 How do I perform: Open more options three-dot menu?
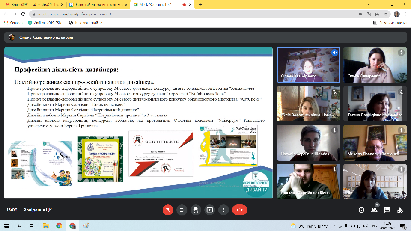tap(223, 210)
